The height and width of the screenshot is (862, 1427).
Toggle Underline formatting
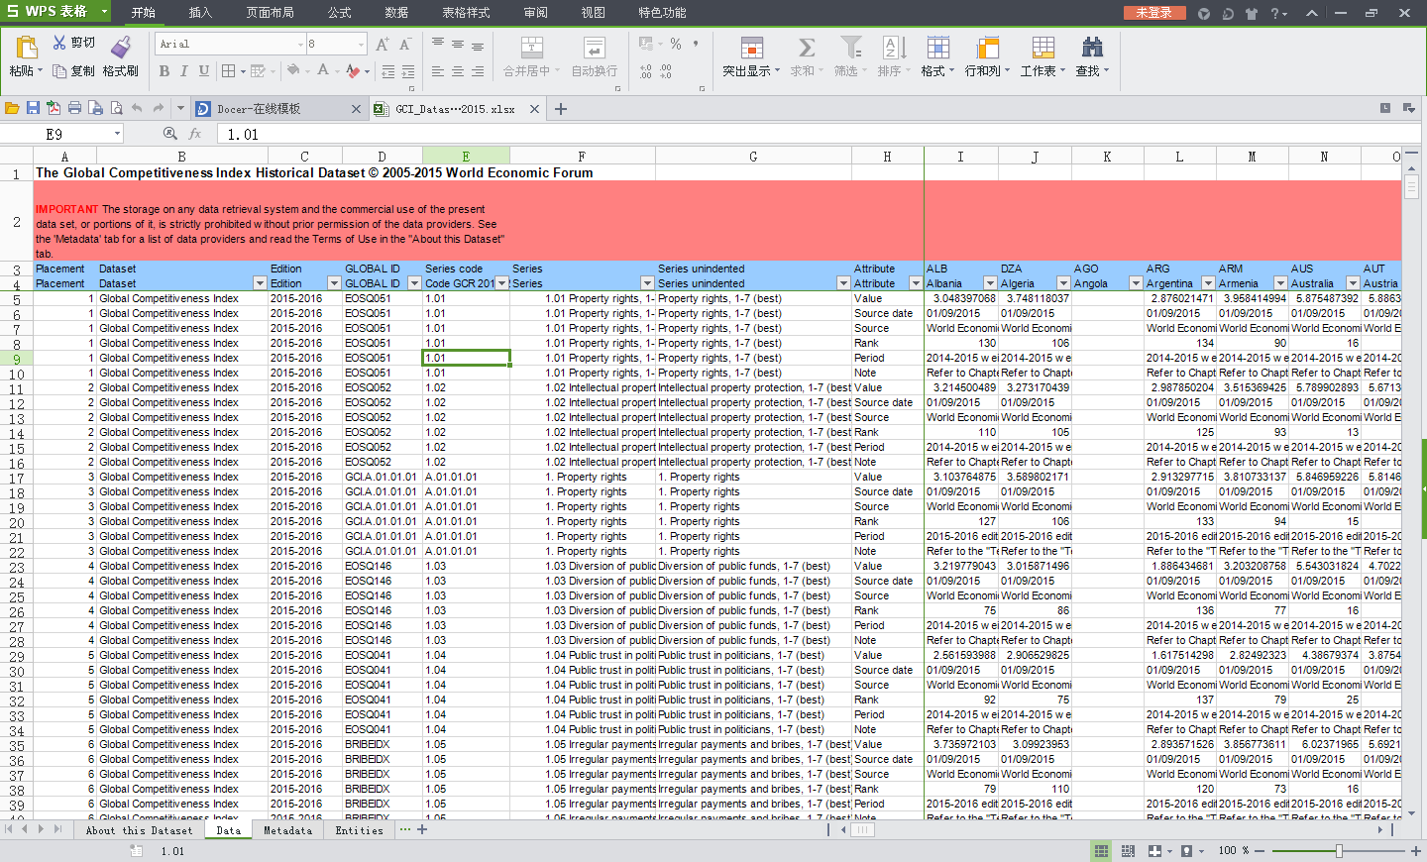[x=204, y=71]
